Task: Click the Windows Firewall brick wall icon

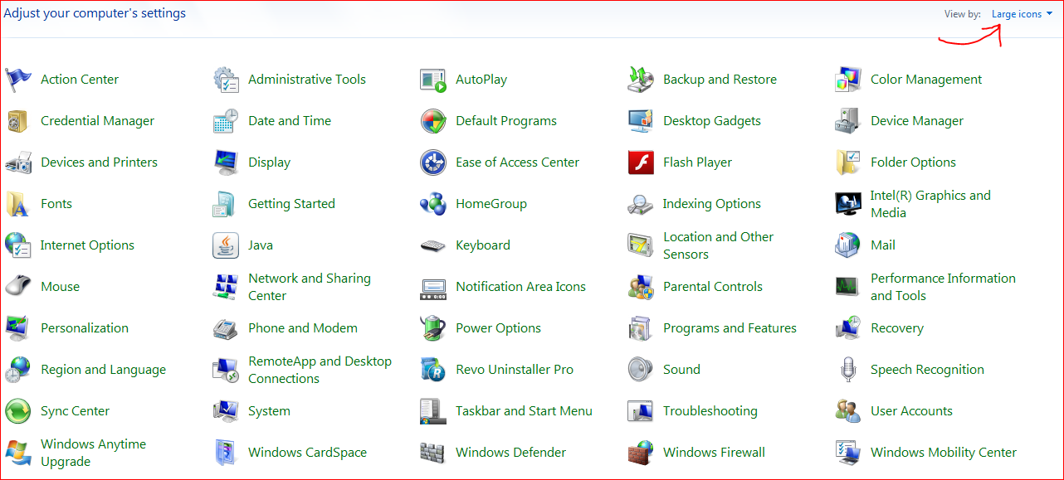Action: (x=641, y=452)
